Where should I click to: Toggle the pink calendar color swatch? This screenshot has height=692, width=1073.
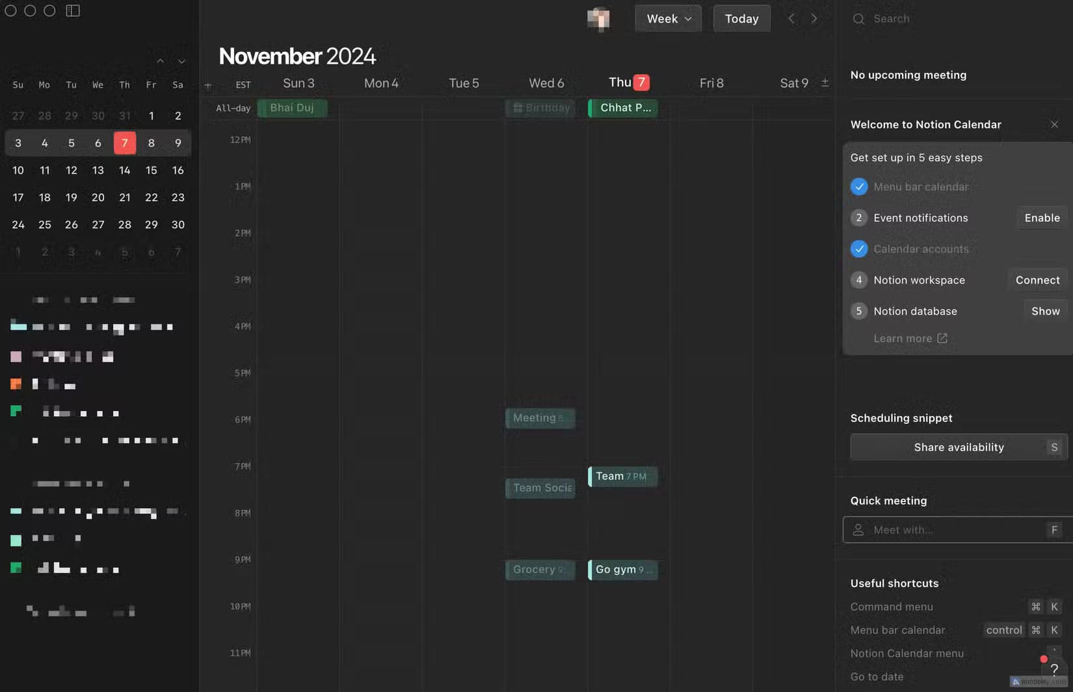(16, 356)
